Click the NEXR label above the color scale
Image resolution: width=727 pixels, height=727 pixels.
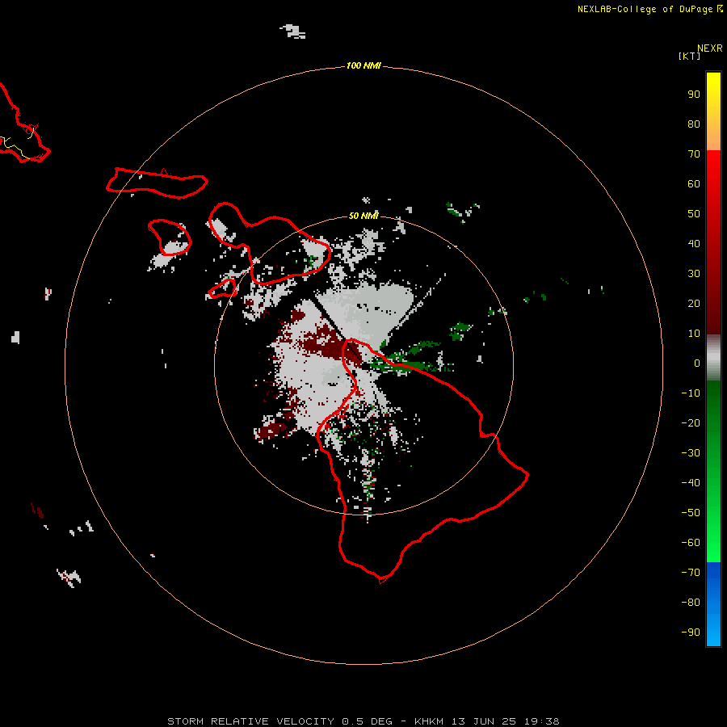point(710,48)
